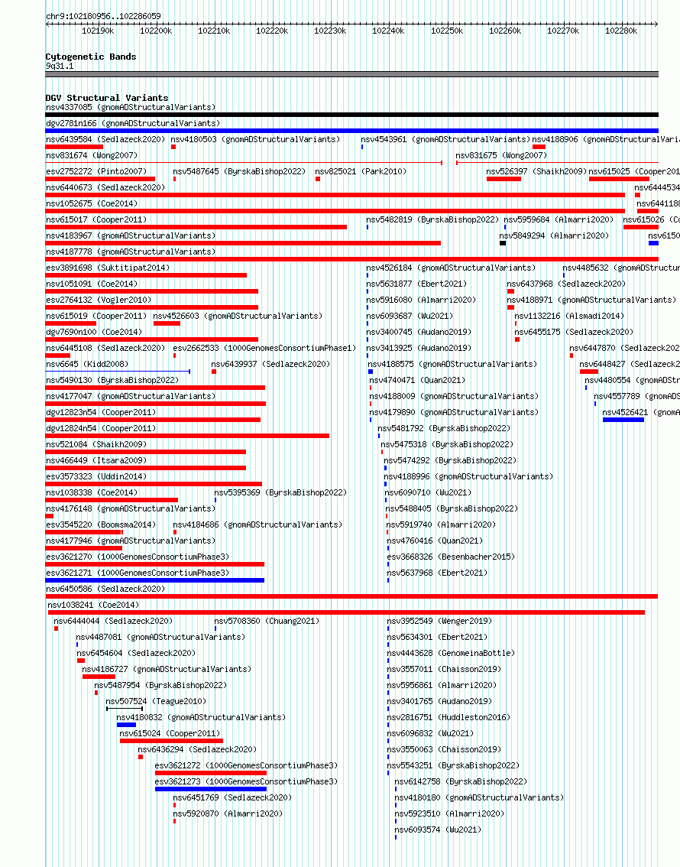The height and width of the screenshot is (867, 680).
Task: Open variant nsv831674 (Wong2007) label
Action: (x=92, y=155)
